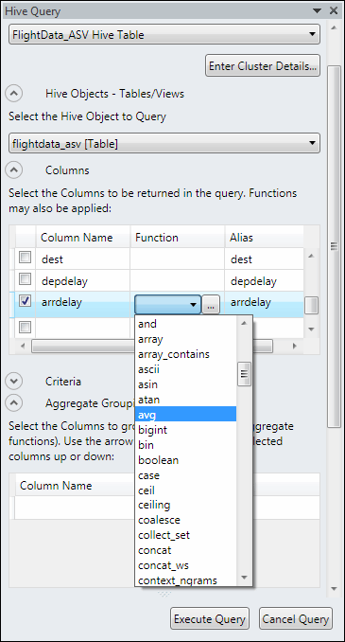Open the flightdata_asv [Table] dropdown
The height and width of the screenshot is (642, 345).
164,143
